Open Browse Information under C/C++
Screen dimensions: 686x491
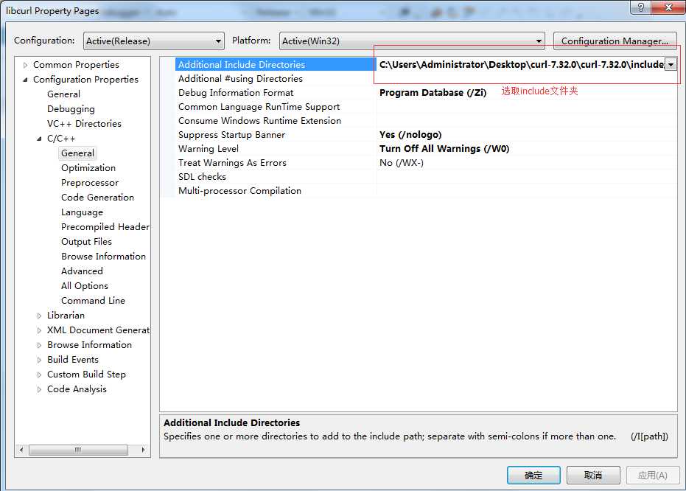pos(103,257)
